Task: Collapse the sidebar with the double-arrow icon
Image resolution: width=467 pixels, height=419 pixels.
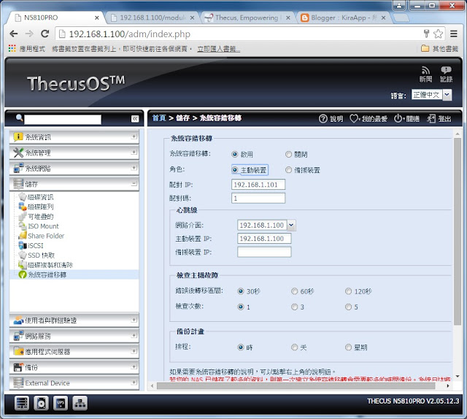Action: coord(135,119)
